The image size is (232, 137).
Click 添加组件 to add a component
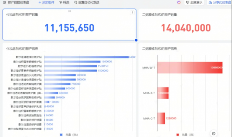[x=47, y=2]
